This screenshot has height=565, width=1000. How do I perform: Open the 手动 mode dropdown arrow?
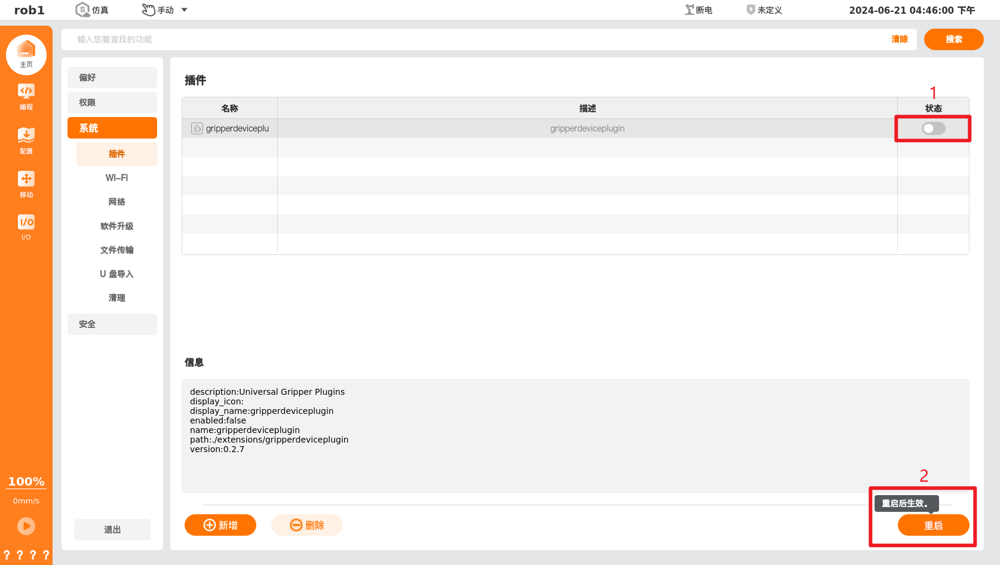click(x=184, y=10)
